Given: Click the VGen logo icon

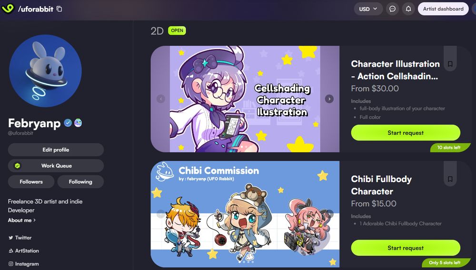Looking at the screenshot, I should click(x=8, y=9).
